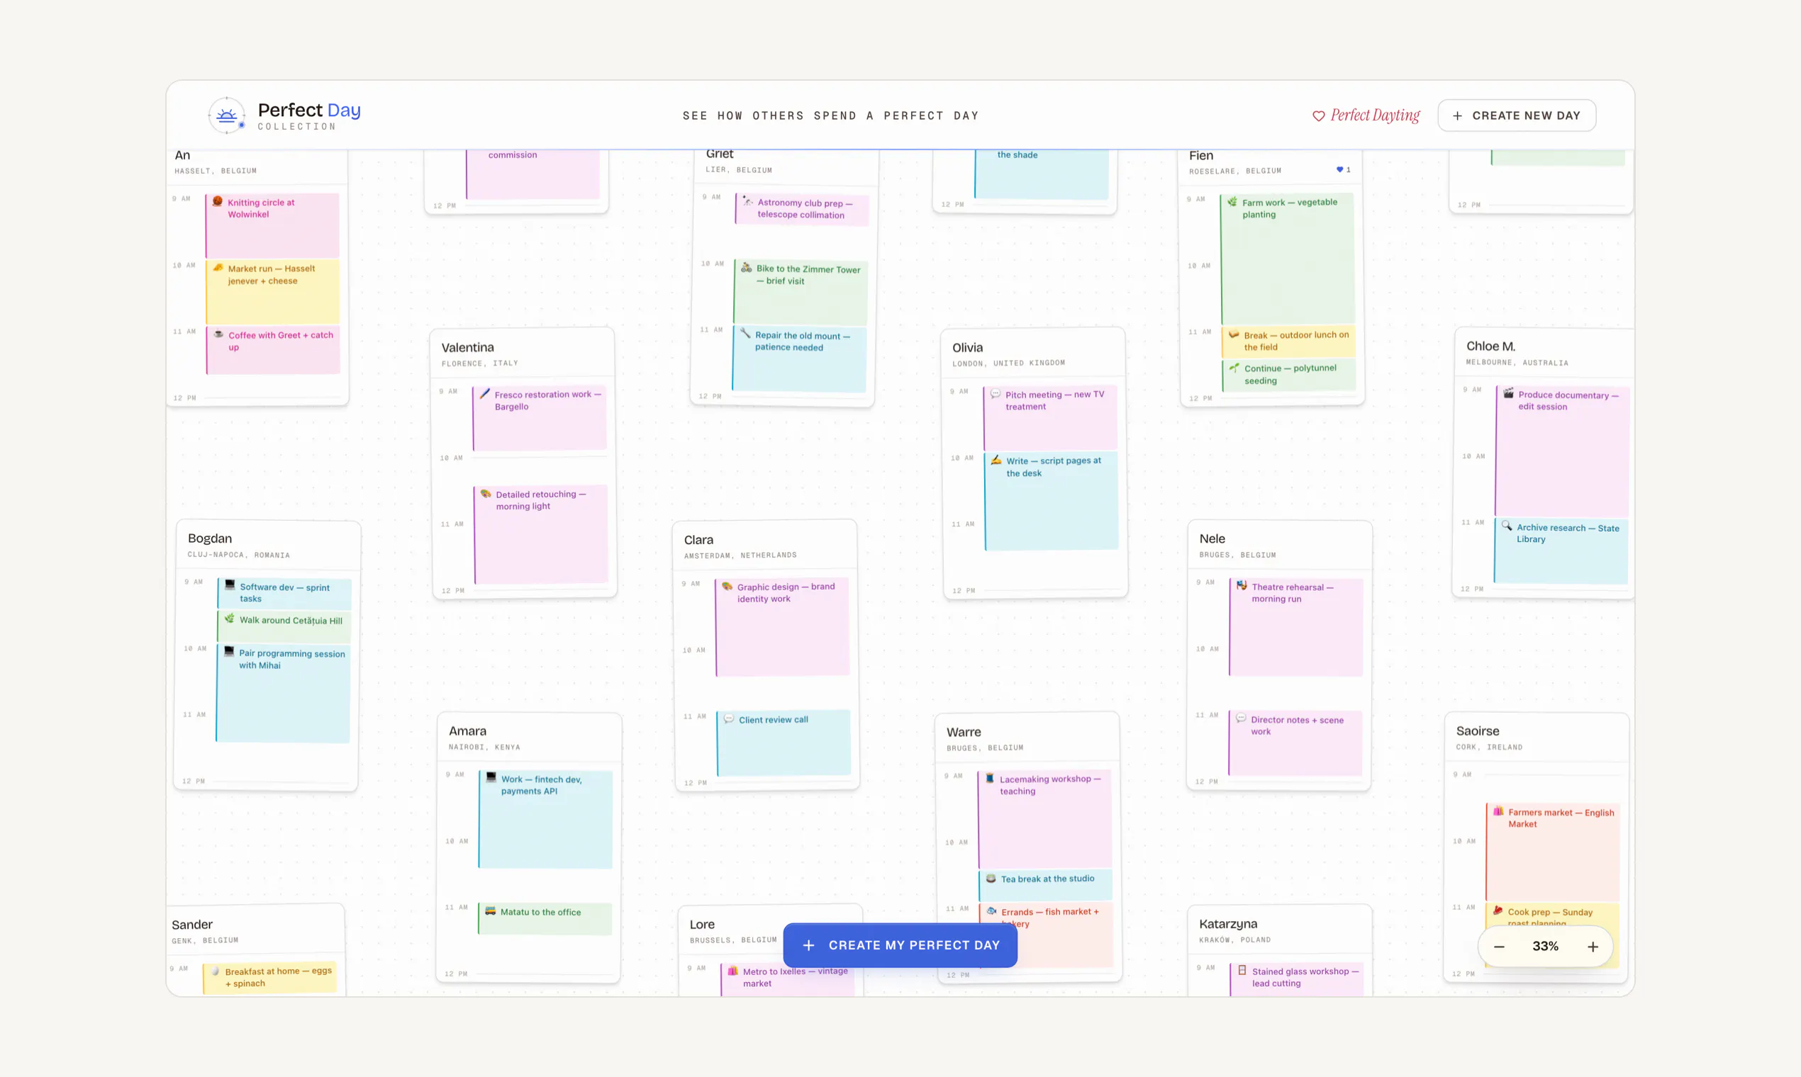This screenshot has height=1077, width=1801.
Task: Click the Perfect Day sun logo icon
Action: click(x=227, y=115)
